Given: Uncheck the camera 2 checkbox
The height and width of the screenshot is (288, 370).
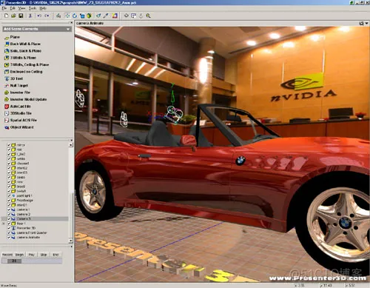Looking at the screenshot, I should pos(9,214).
